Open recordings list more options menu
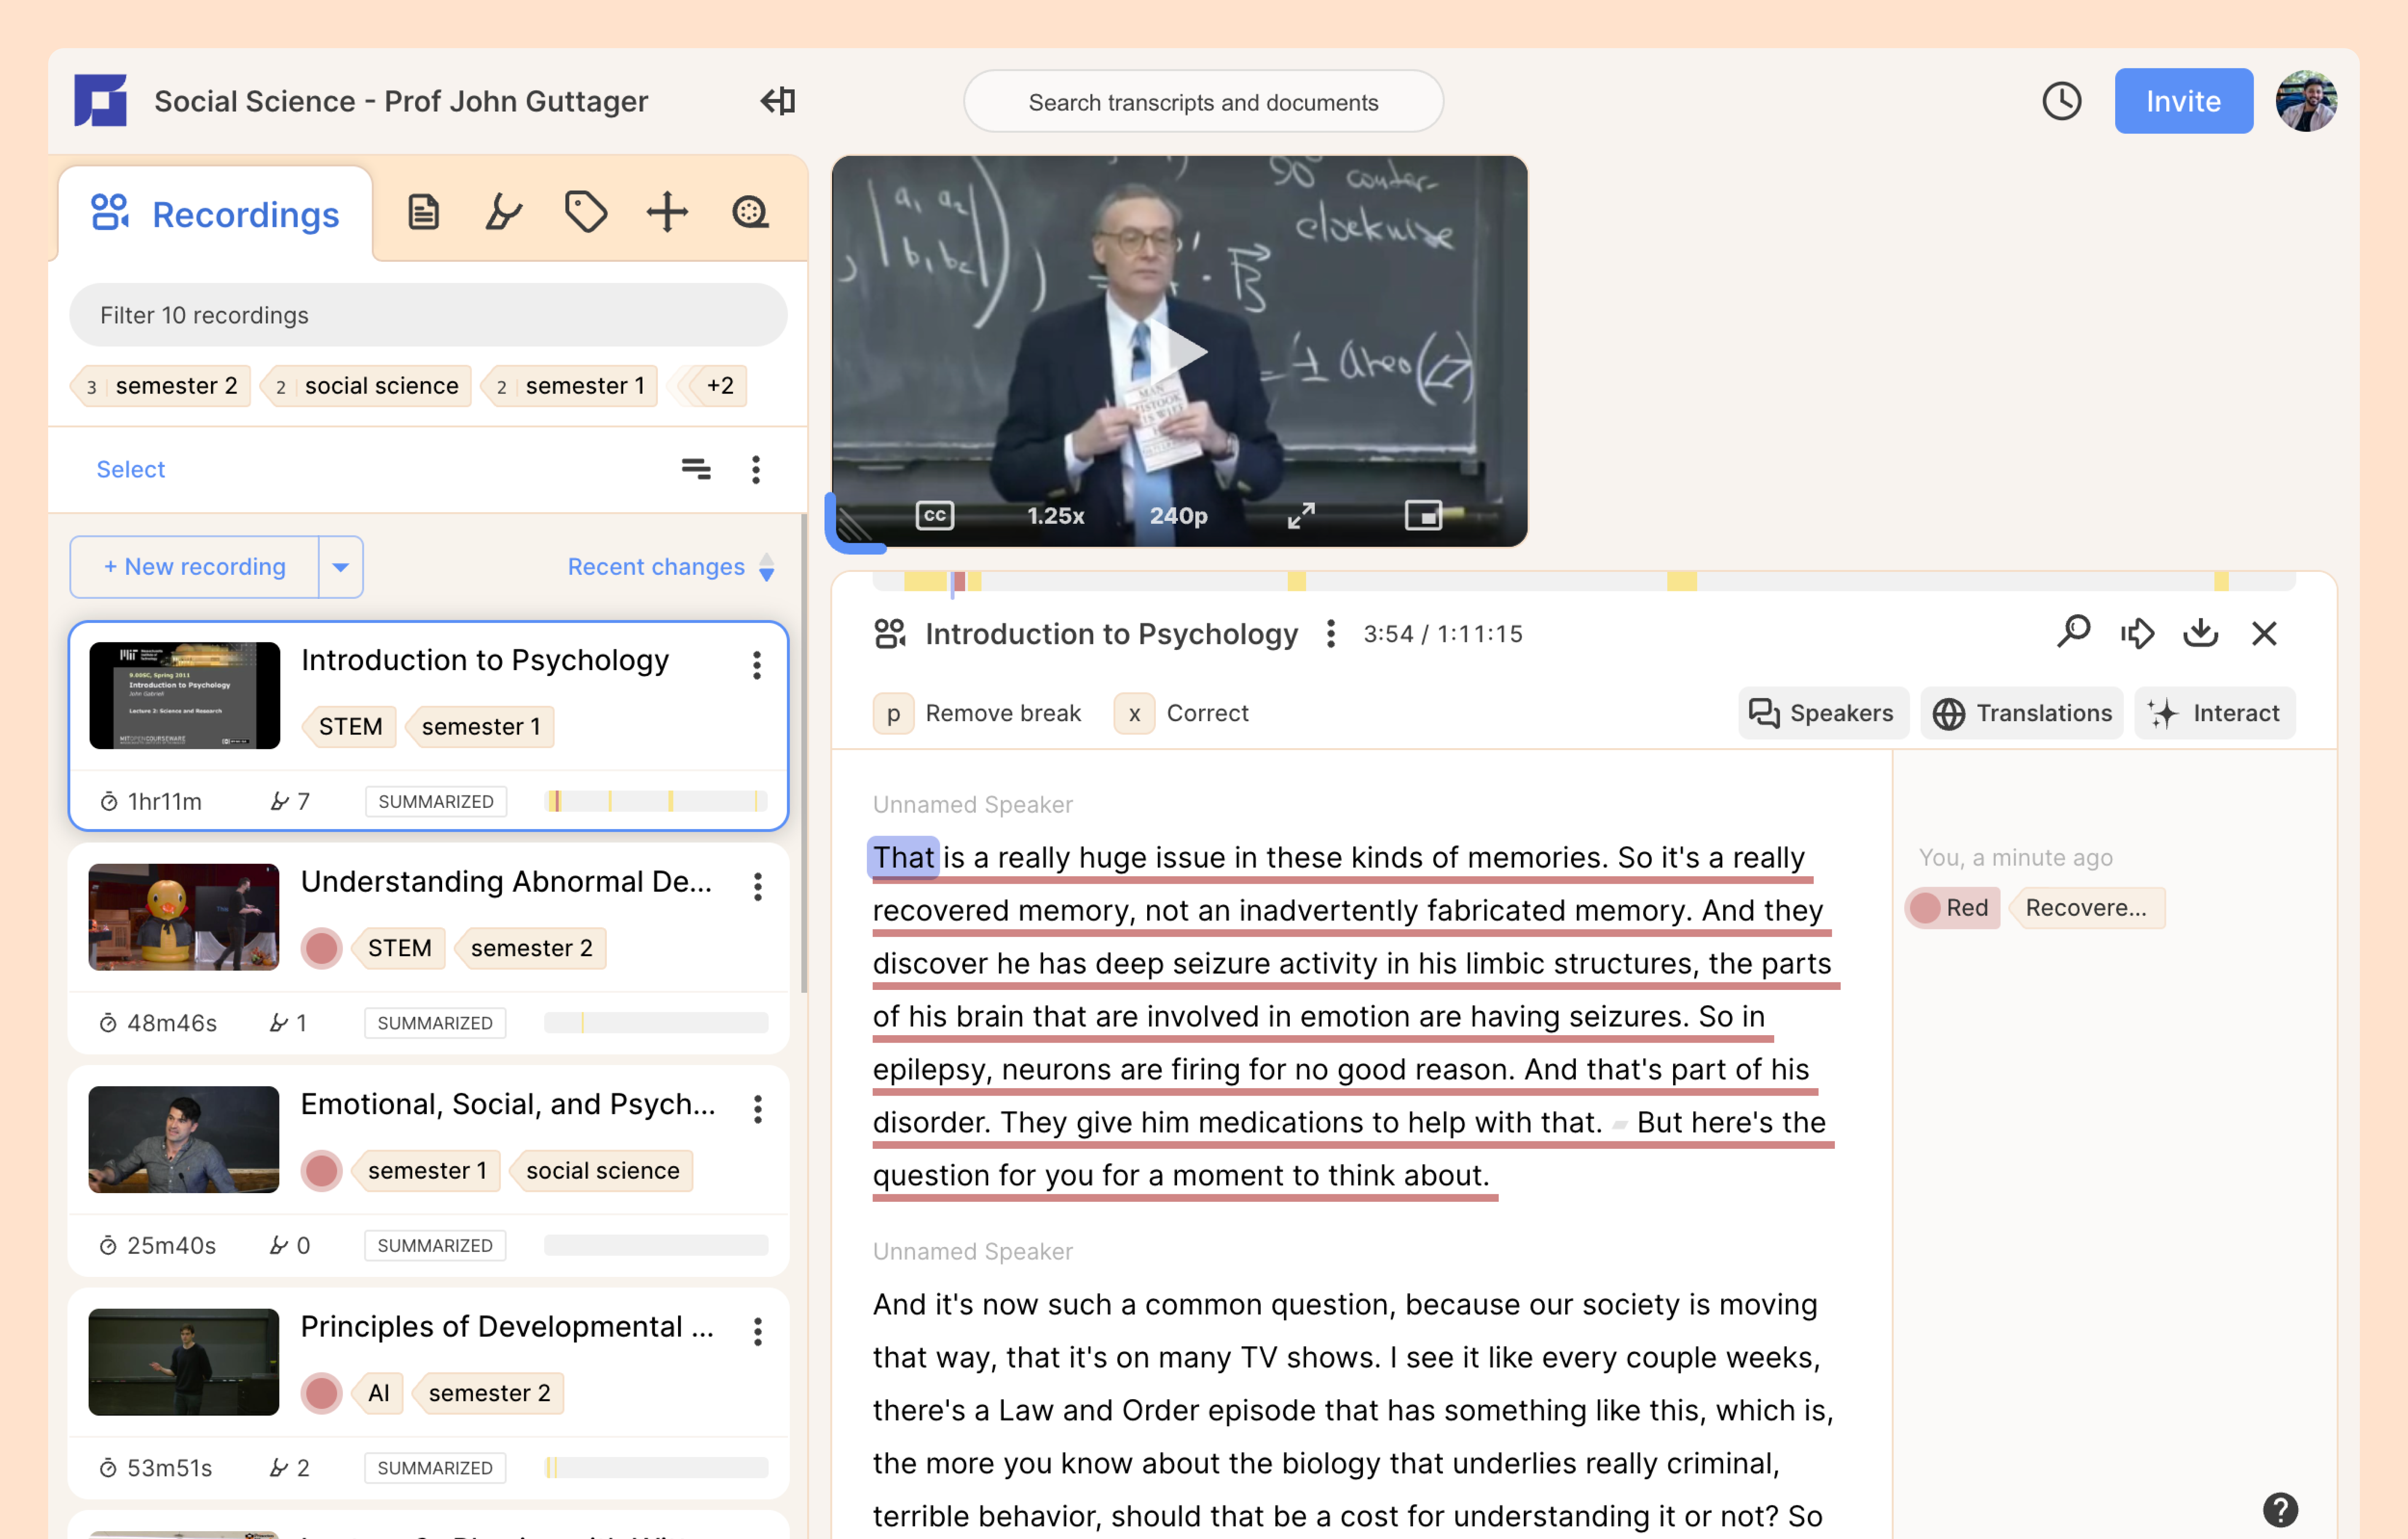 (756, 469)
